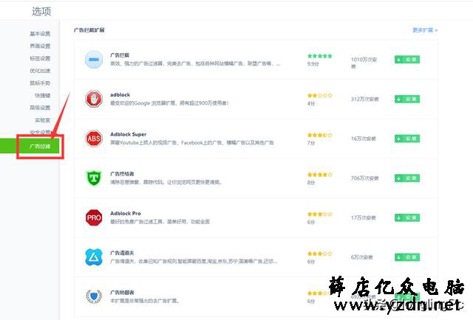The height and width of the screenshot is (320, 473).
Task: Click the 312万次安装 install count
Action: click(x=364, y=99)
